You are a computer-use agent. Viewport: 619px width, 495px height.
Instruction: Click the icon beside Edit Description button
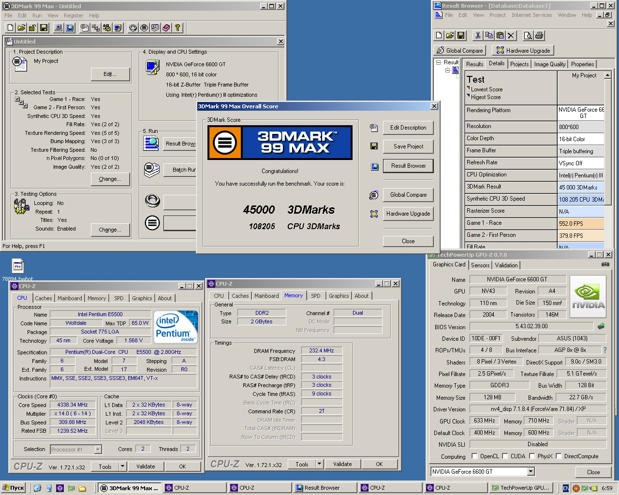pos(374,128)
